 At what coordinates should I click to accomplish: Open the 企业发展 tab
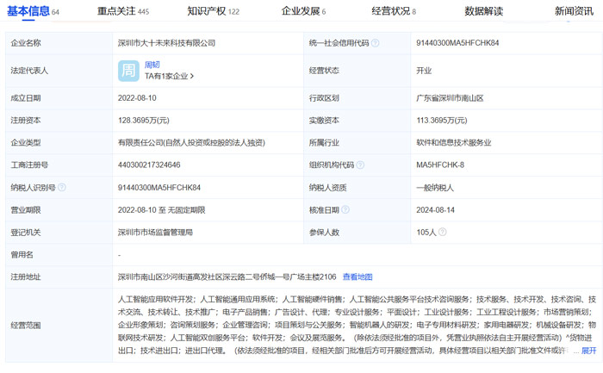pos(303,11)
